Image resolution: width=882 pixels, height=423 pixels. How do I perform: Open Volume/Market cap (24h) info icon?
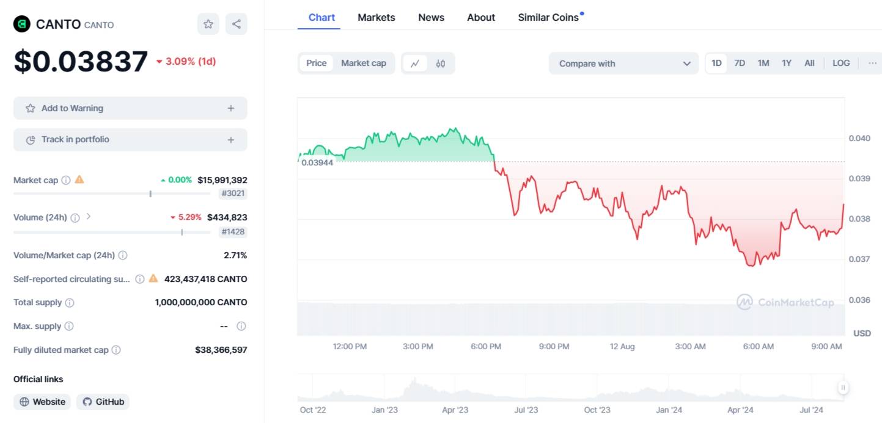click(123, 255)
